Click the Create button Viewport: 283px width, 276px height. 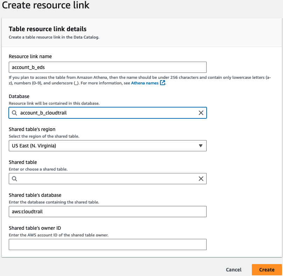click(267, 270)
